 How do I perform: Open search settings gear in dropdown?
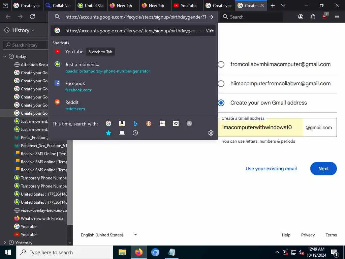tap(211, 133)
